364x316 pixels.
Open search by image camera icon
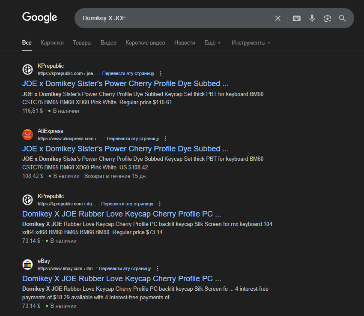(x=327, y=18)
